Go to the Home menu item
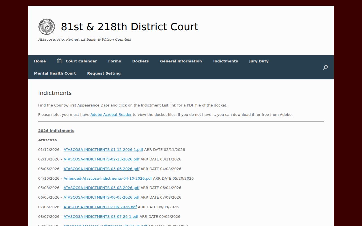 tap(40, 61)
